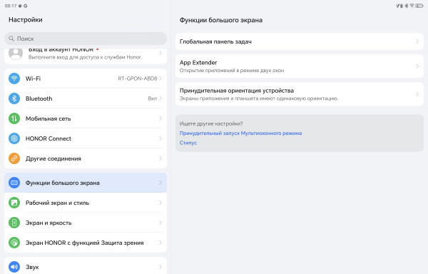
Task: Tap chevron on Звук row
Action: click(160, 267)
